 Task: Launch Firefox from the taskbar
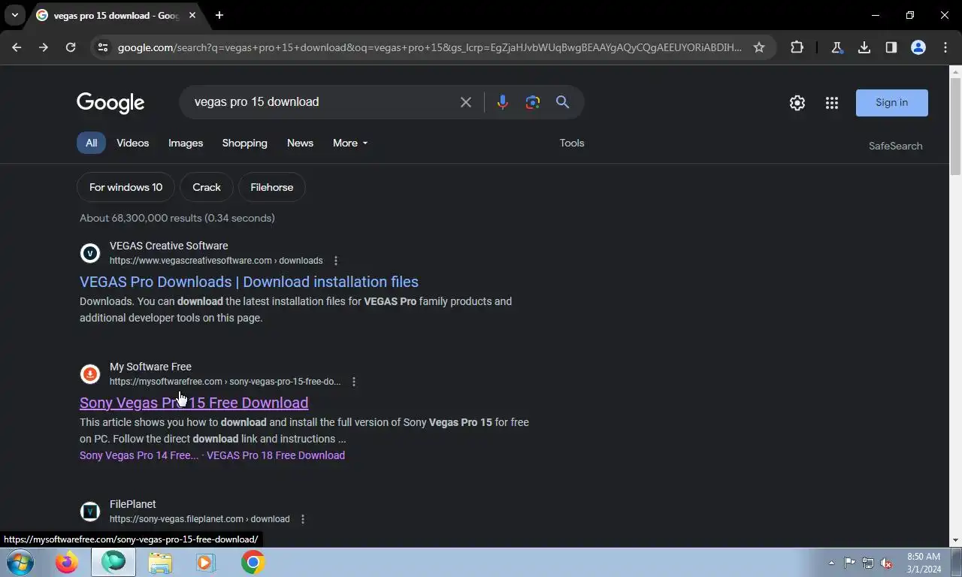pyautogui.click(x=67, y=562)
